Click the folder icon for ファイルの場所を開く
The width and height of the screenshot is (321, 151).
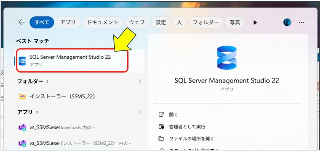tap(161, 139)
